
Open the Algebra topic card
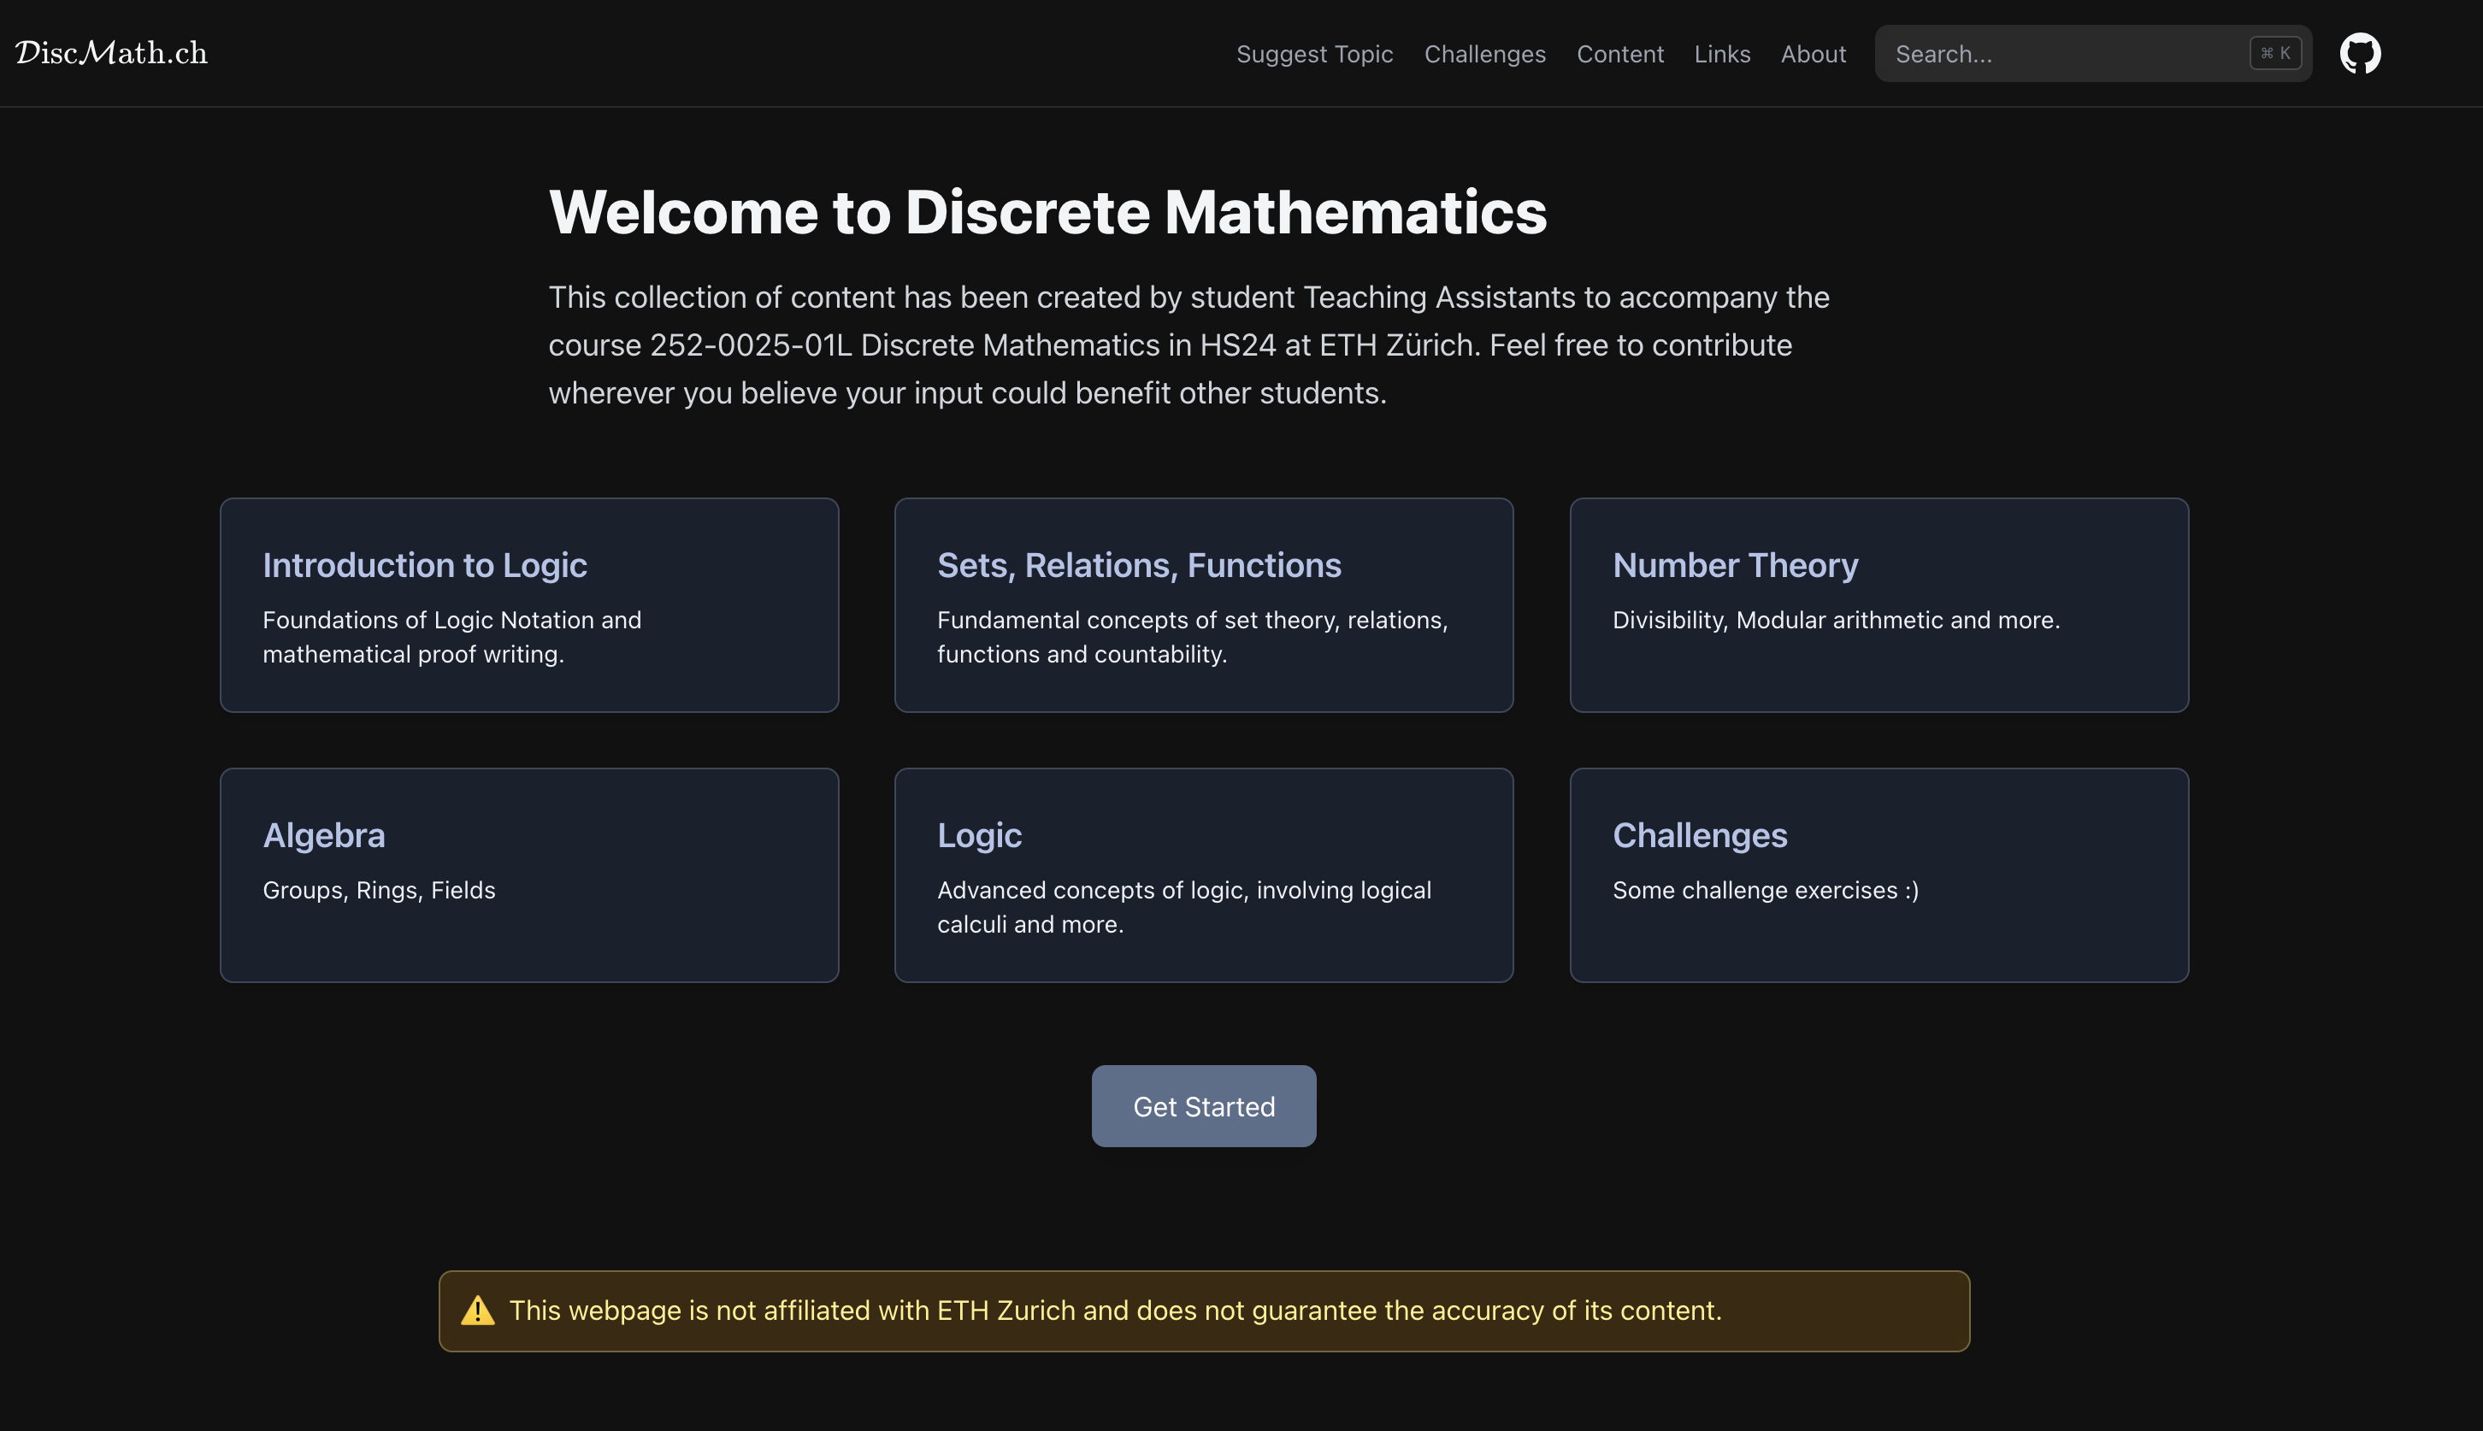529,874
